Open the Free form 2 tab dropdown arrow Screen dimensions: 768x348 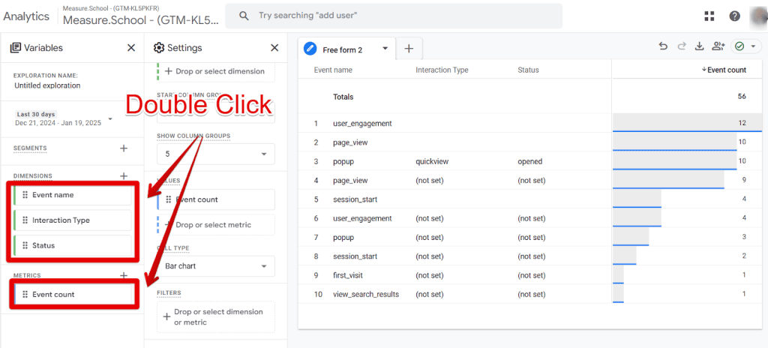tap(385, 49)
